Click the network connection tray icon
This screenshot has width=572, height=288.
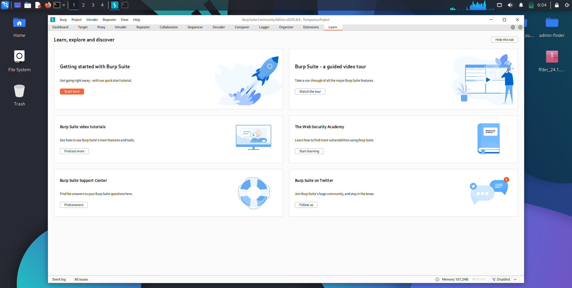click(500, 5)
